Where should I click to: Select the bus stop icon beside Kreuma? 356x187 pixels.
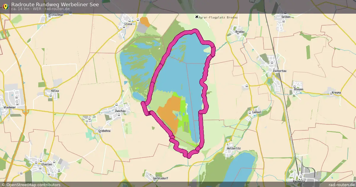(x=331, y=93)
